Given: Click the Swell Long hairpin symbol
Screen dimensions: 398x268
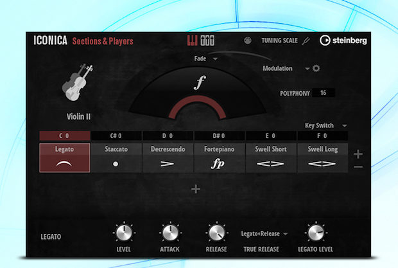Looking at the screenshot, I should click(x=322, y=164).
